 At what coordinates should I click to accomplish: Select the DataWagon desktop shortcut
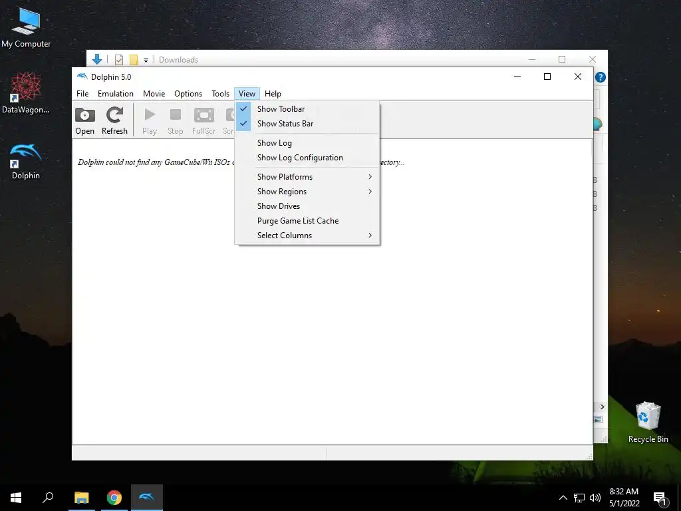[x=26, y=93]
